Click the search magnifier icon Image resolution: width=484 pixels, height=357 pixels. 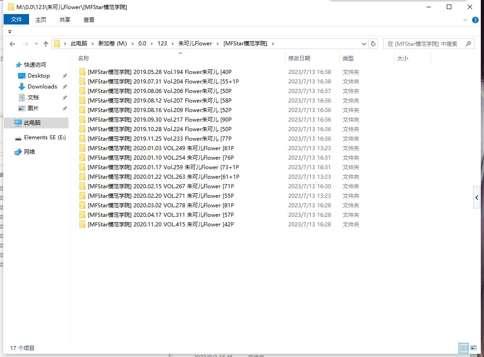pyautogui.click(x=468, y=44)
